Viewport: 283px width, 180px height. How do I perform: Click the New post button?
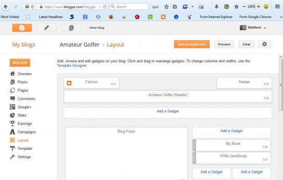20,63
